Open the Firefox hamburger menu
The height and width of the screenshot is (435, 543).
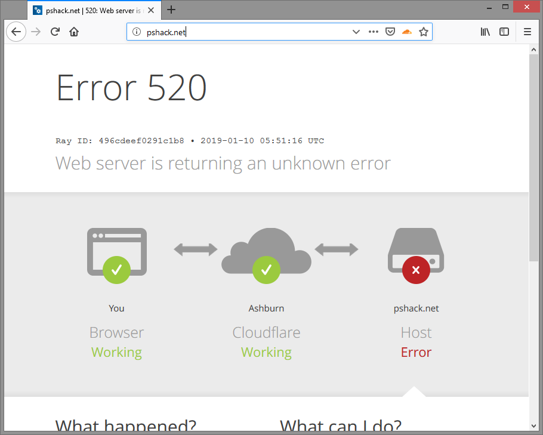[527, 32]
